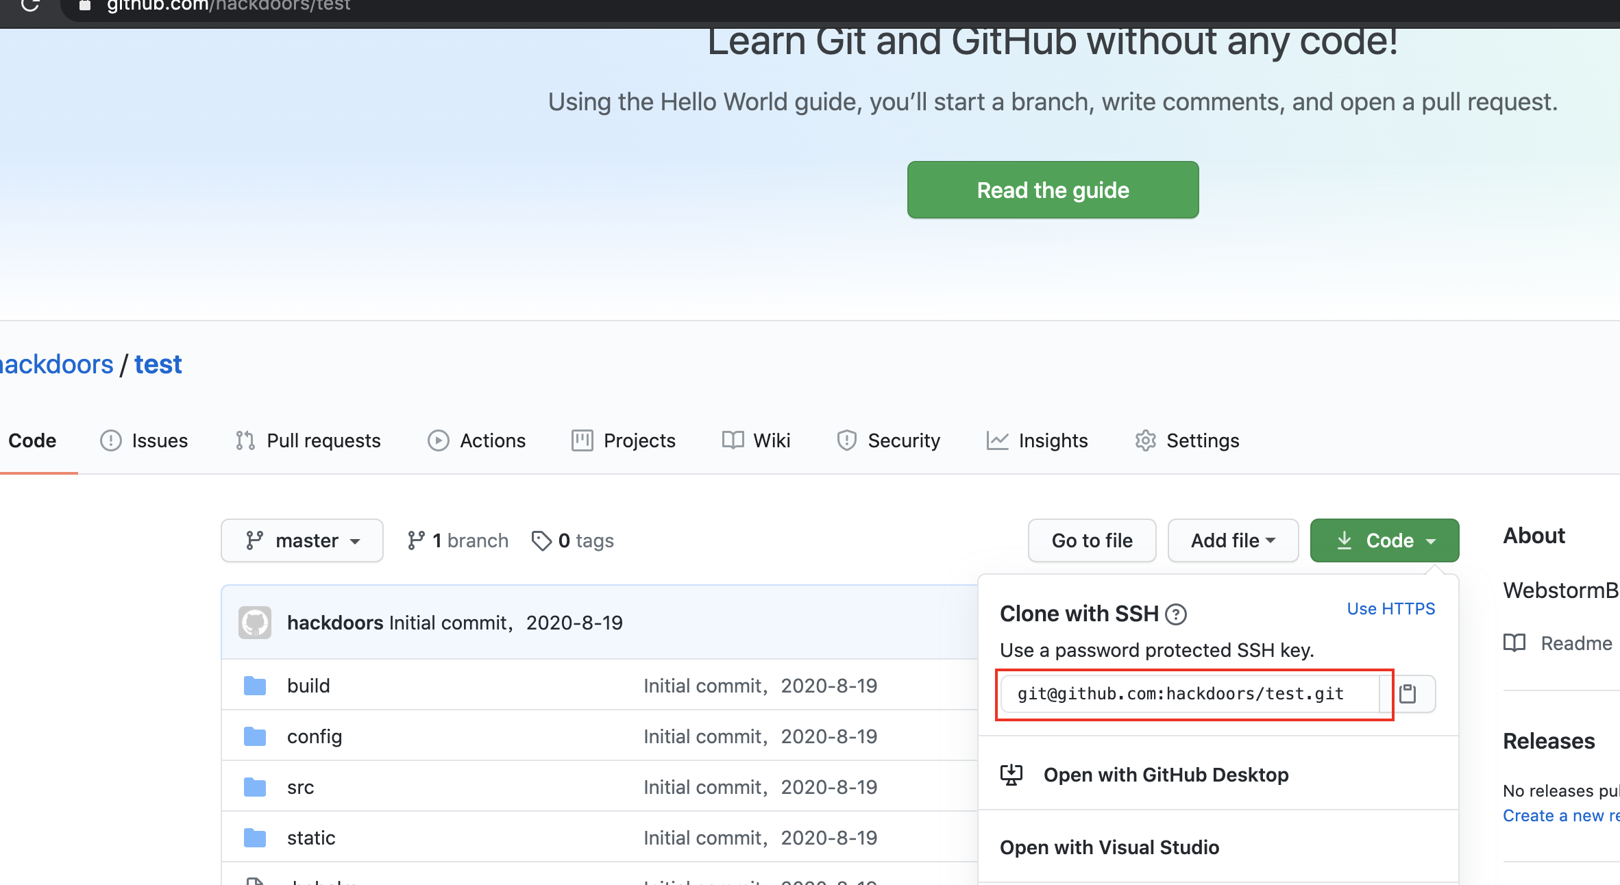This screenshot has width=1620, height=885.
Task: Expand the master branch dropdown
Action: click(302, 540)
